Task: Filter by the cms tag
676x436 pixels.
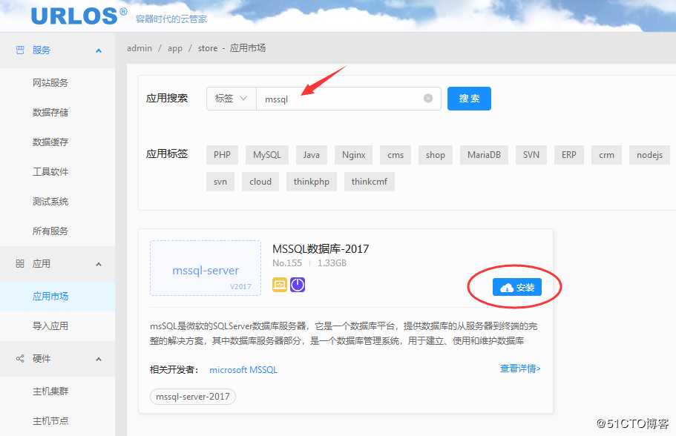Action: (396, 155)
